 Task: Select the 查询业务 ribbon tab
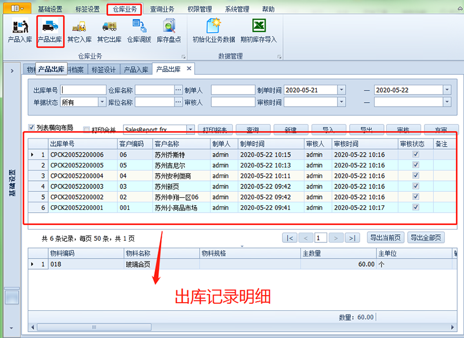162,9
